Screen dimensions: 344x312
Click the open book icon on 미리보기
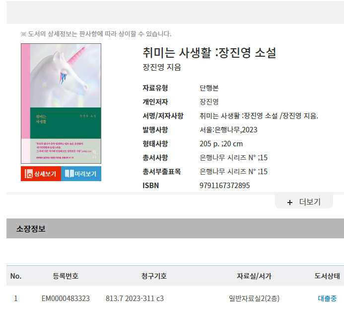[x=69, y=174]
